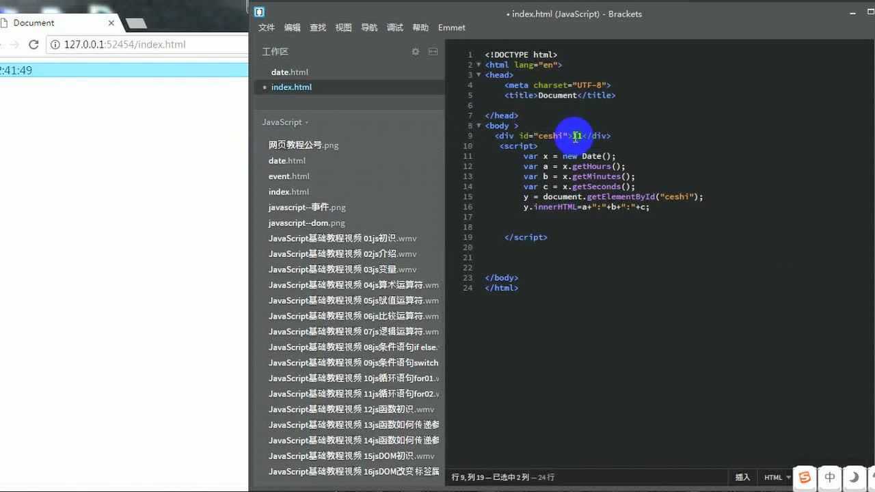Close the Document tab in Chrome

(x=111, y=23)
